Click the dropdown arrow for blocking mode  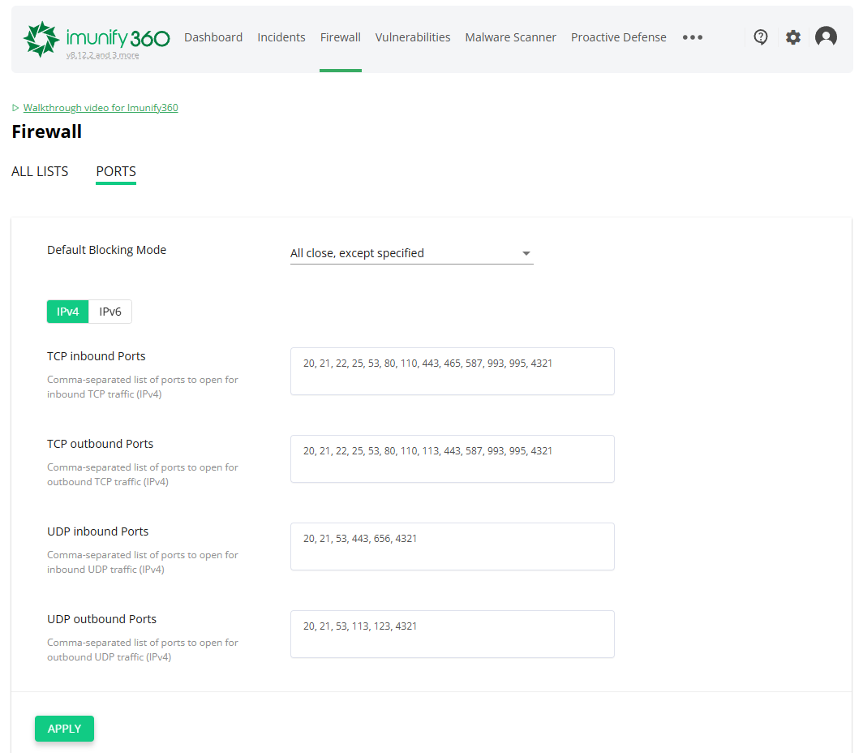[526, 253]
